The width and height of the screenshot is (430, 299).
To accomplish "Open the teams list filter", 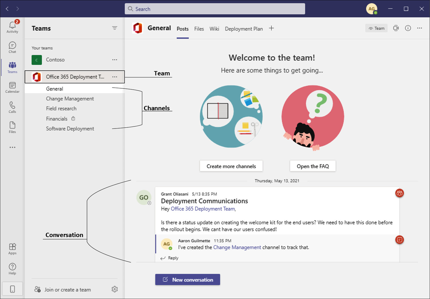I will tap(115, 28).
